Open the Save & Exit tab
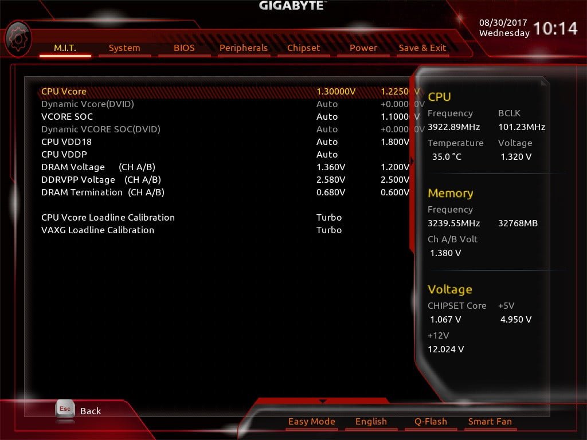The width and height of the screenshot is (587, 440). 422,48
